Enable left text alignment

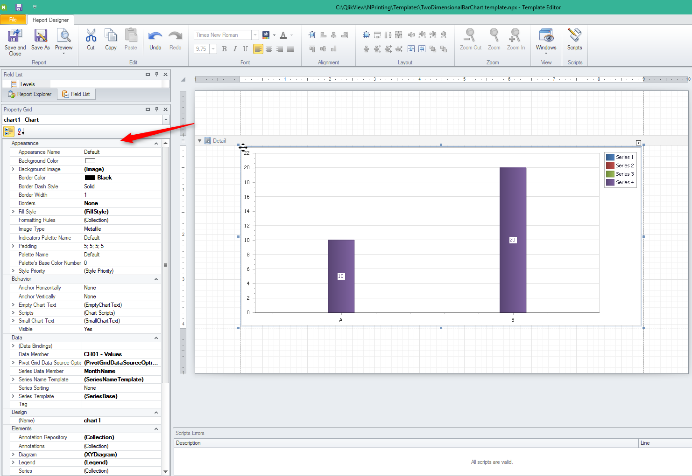pos(258,49)
